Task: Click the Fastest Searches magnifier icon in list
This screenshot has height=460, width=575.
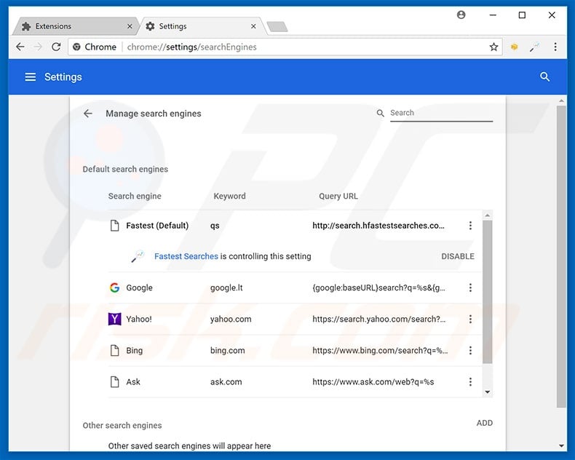Action: coord(138,256)
